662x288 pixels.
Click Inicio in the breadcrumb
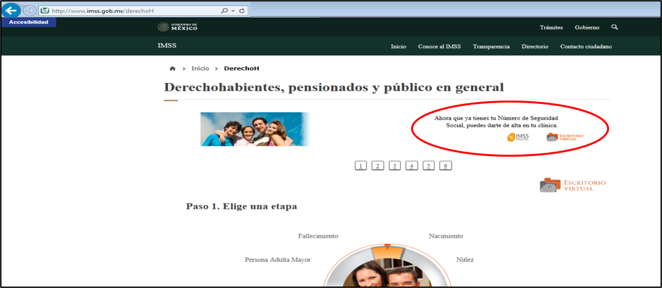click(x=200, y=68)
